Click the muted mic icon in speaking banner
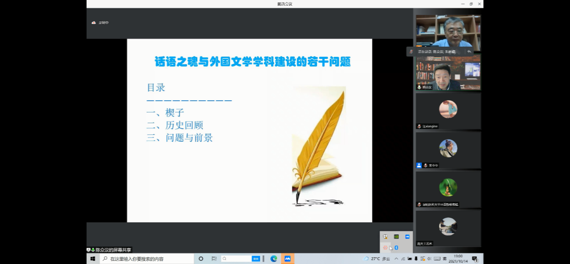Image resolution: width=570 pixels, height=264 pixels. click(x=411, y=52)
